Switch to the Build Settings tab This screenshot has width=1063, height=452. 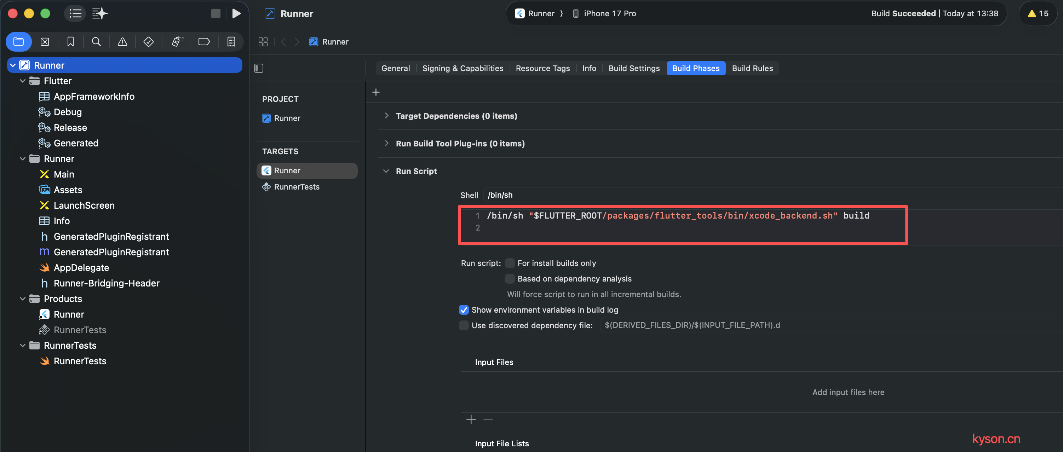point(633,68)
